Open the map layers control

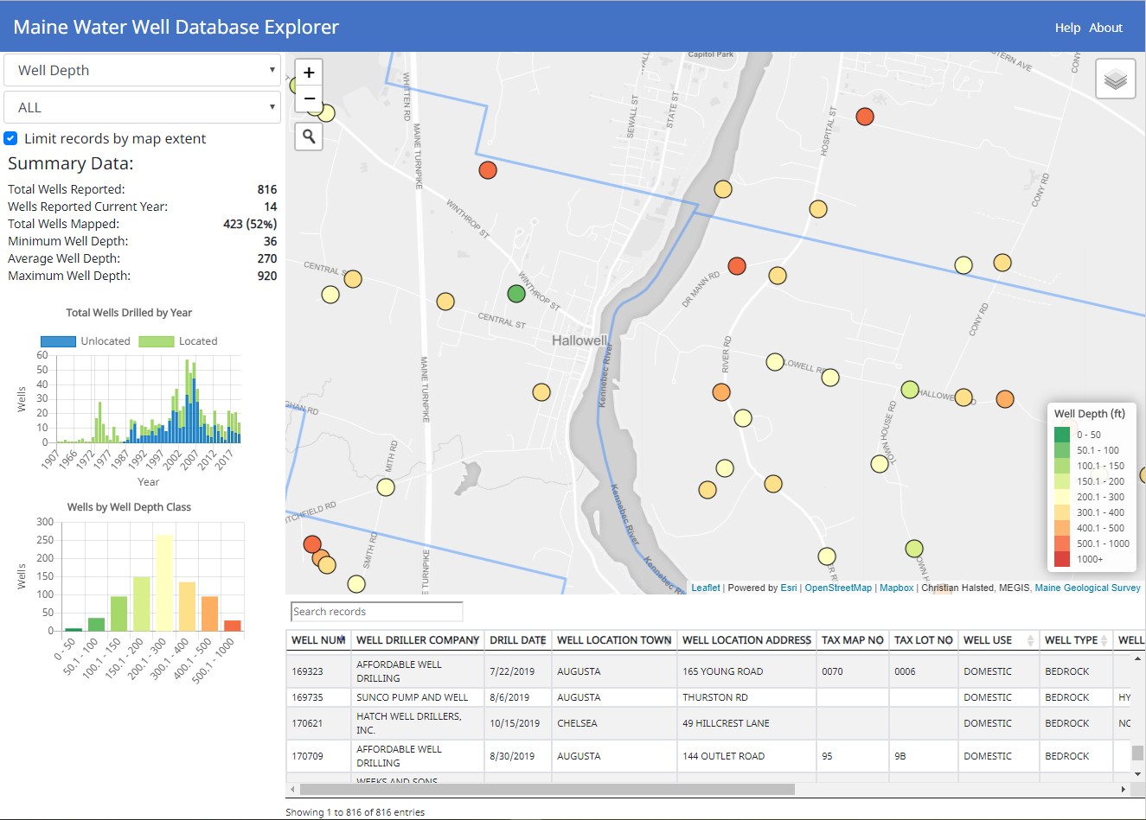1115,79
